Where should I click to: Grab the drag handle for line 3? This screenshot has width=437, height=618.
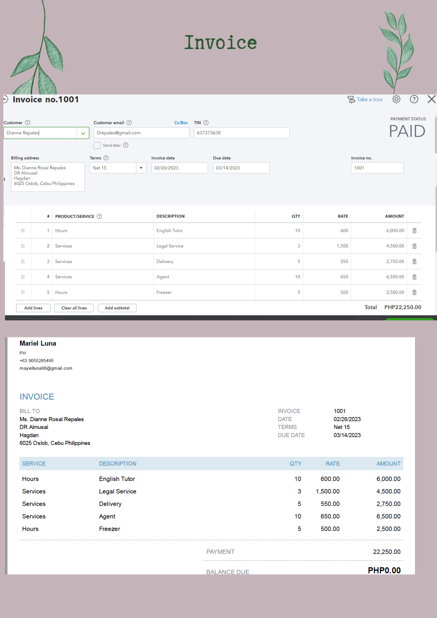tap(23, 262)
